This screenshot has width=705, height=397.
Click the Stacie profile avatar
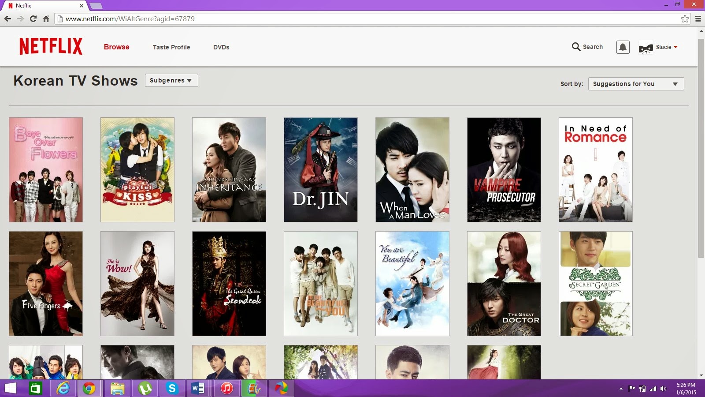click(646, 48)
